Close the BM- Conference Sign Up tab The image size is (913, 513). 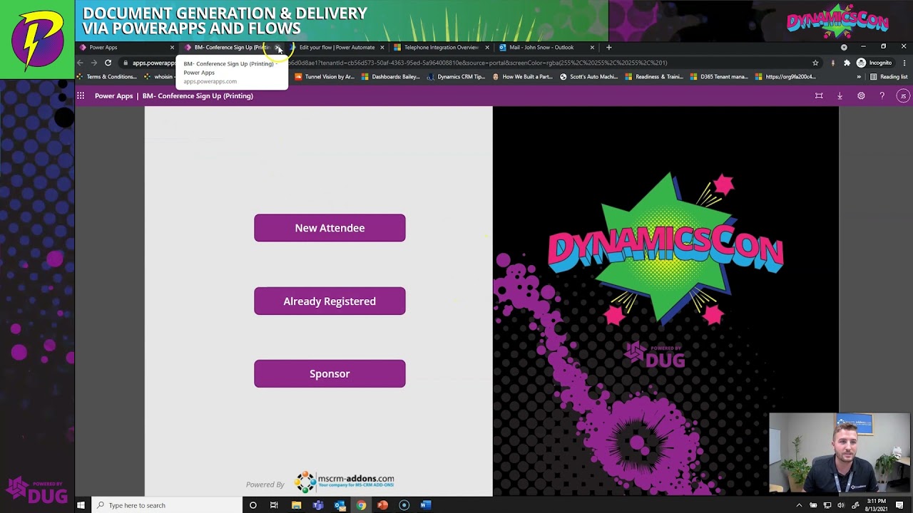tap(277, 47)
